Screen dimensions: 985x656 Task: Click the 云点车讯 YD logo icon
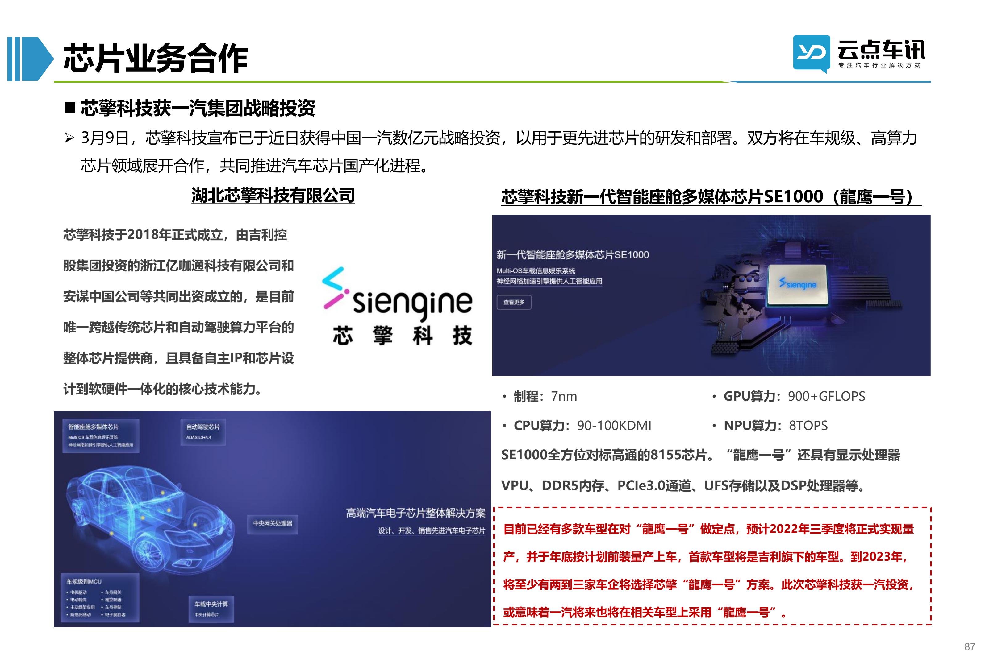point(811,54)
